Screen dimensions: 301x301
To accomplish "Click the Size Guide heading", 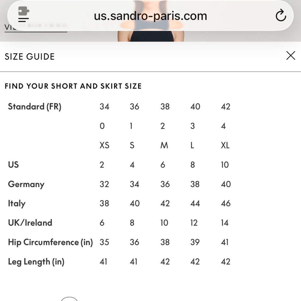I will pyautogui.click(x=29, y=57).
